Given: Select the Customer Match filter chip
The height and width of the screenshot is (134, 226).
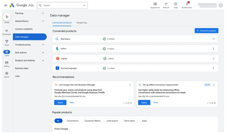Looking at the screenshot, I should pyautogui.click(x=92, y=121).
